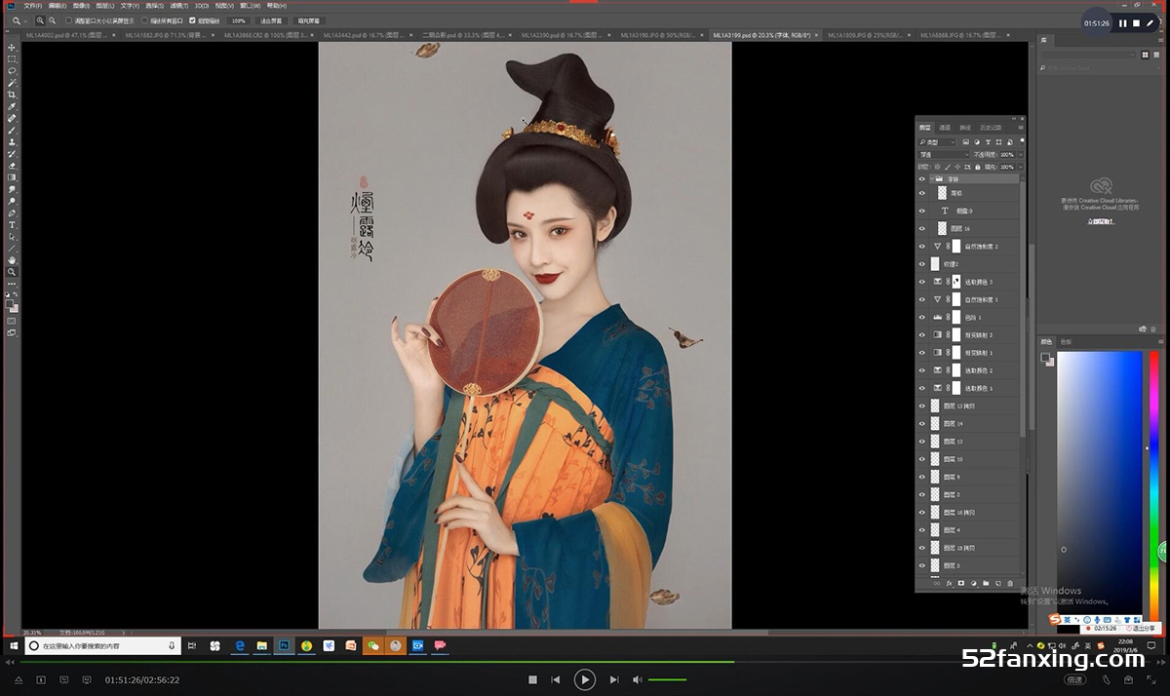Select the Move tool
1170x696 pixels.
coord(14,47)
